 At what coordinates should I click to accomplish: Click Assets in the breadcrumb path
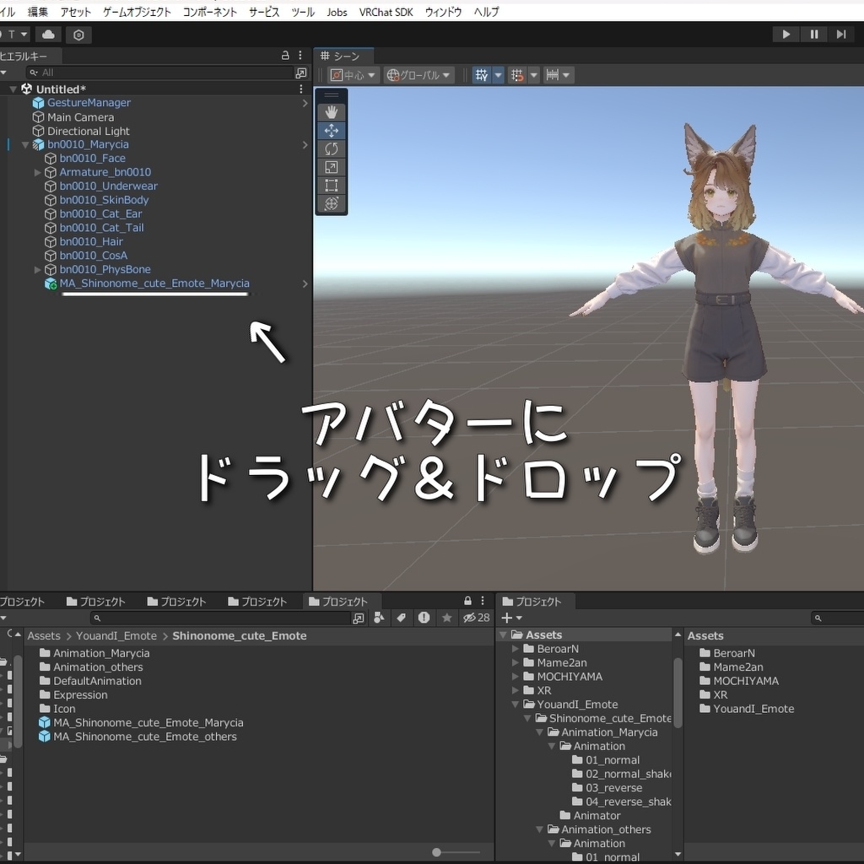(44, 635)
